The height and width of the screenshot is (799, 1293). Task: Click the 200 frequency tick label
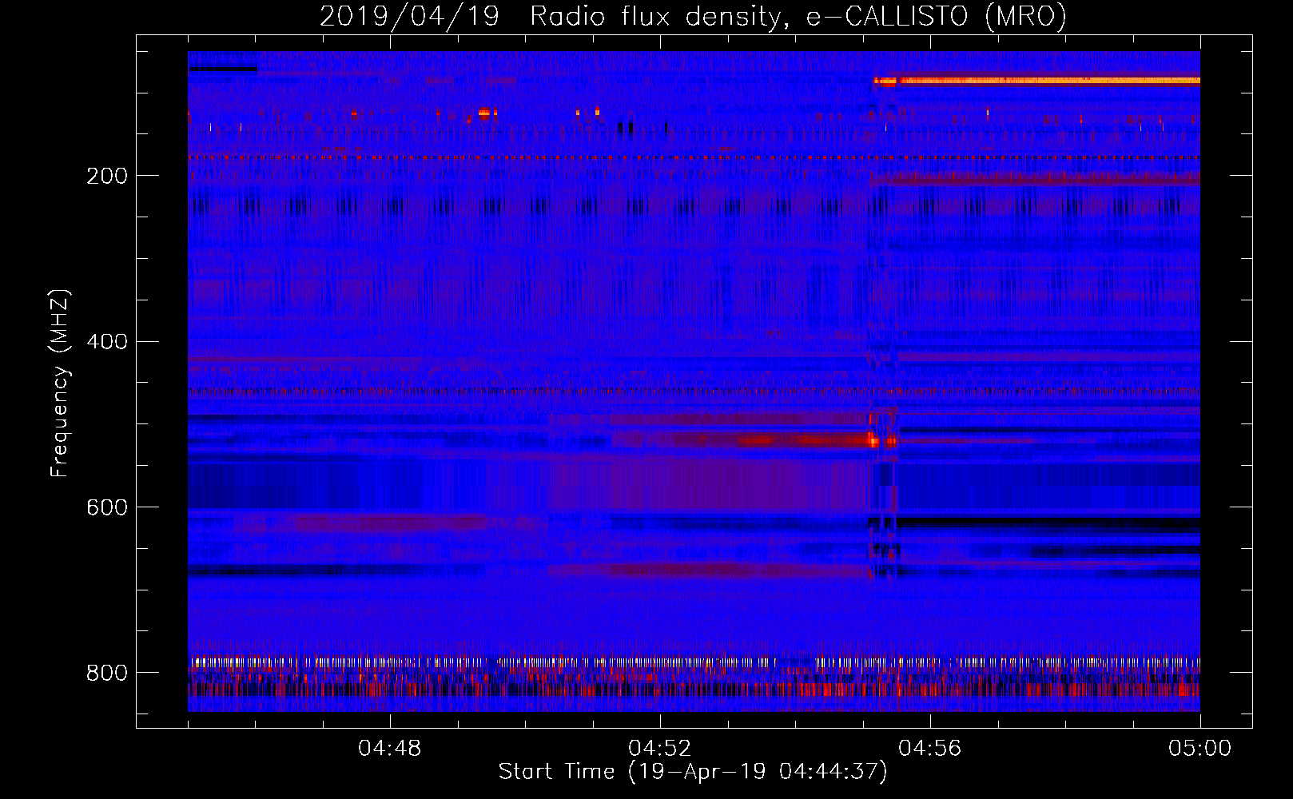107,176
